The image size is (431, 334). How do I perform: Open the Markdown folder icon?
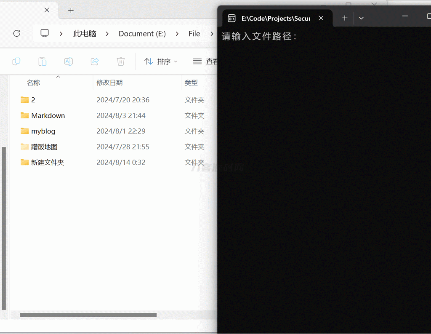point(24,115)
